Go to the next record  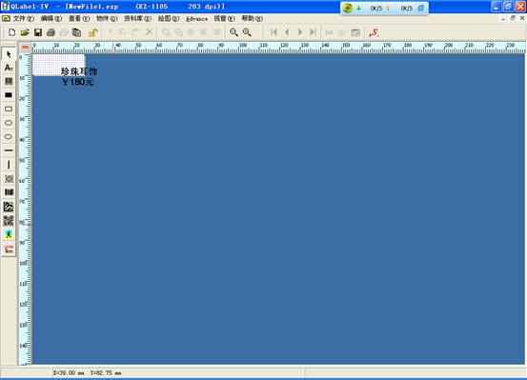click(300, 32)
